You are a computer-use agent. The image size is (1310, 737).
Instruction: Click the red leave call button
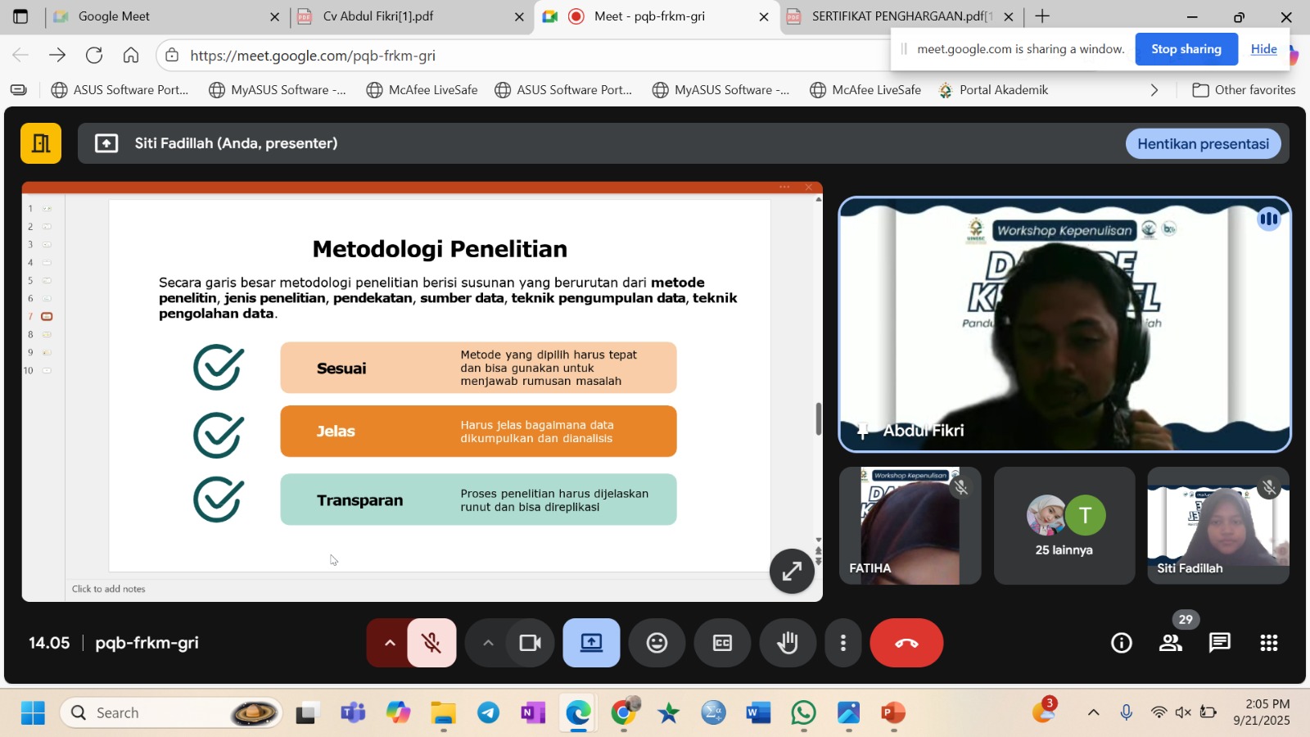906,643
